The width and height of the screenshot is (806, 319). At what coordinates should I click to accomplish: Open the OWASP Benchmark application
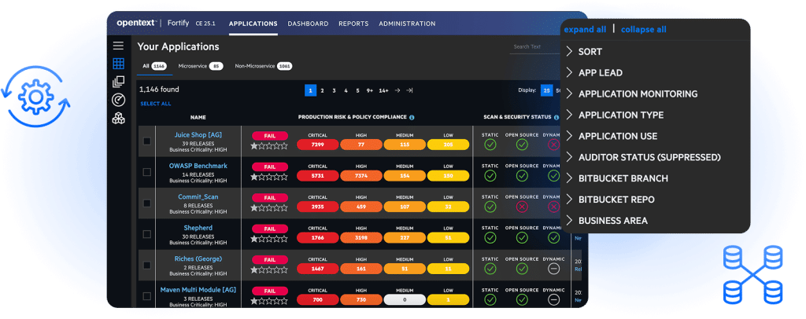(x=198, y=166)
